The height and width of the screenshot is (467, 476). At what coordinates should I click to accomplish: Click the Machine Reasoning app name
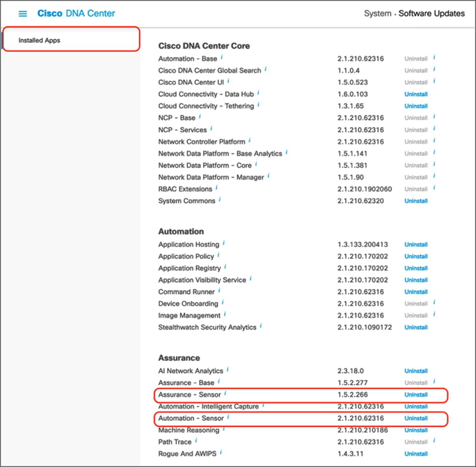click(x=189, y=430)
